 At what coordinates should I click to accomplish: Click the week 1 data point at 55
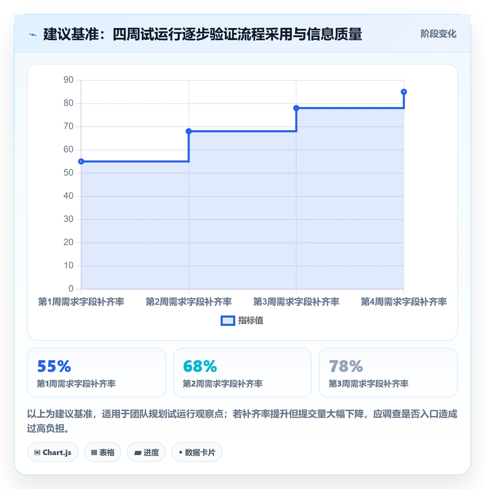pyautogui.click(x=81, y=161)
